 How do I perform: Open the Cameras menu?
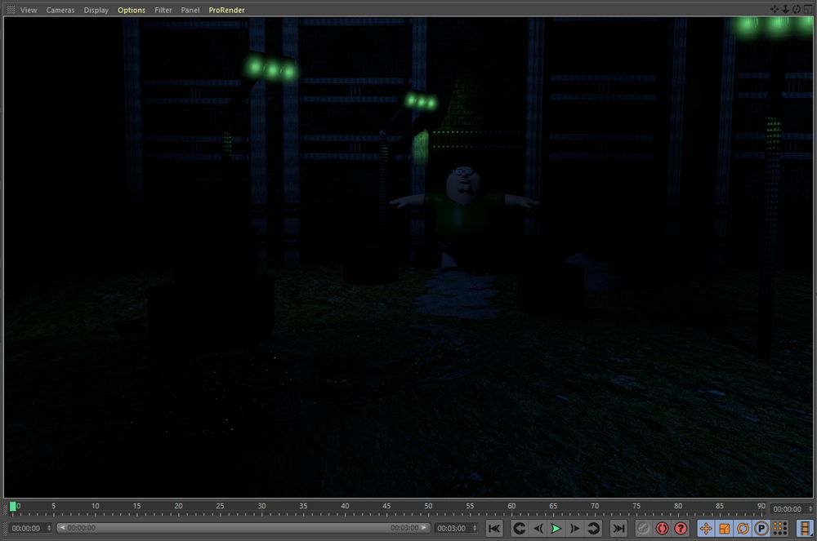click(60, 10)
